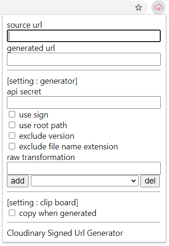Click the raw transformation input box
The width and height of the screenshot is (169, 246).
point(84,168)
